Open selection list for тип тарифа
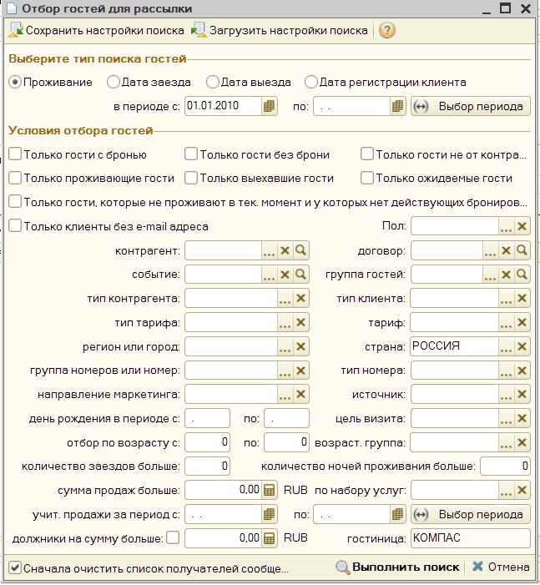 pyautogui.click(x=285, y=322)
